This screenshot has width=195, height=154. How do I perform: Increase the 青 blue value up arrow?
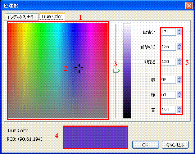click(179, 108)
